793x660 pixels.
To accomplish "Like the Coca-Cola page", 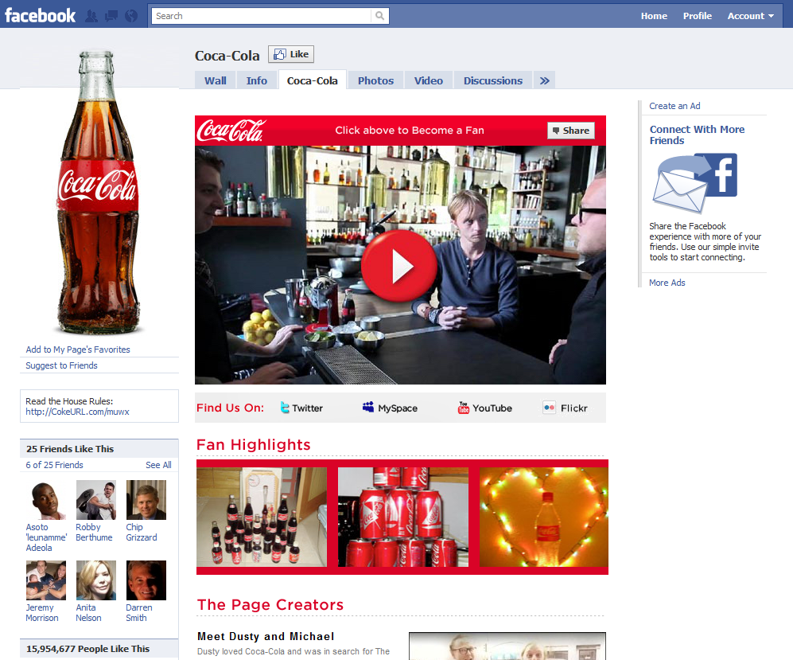I will pos(291,54).
